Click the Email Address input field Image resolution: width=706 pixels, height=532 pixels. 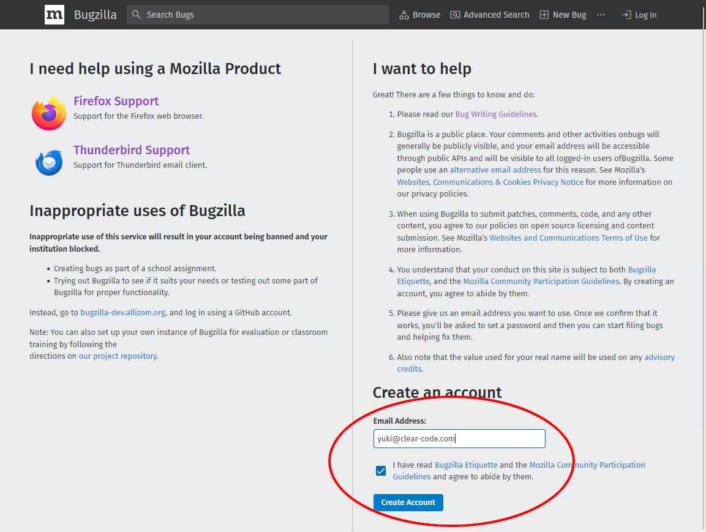(x=459, y=438)
